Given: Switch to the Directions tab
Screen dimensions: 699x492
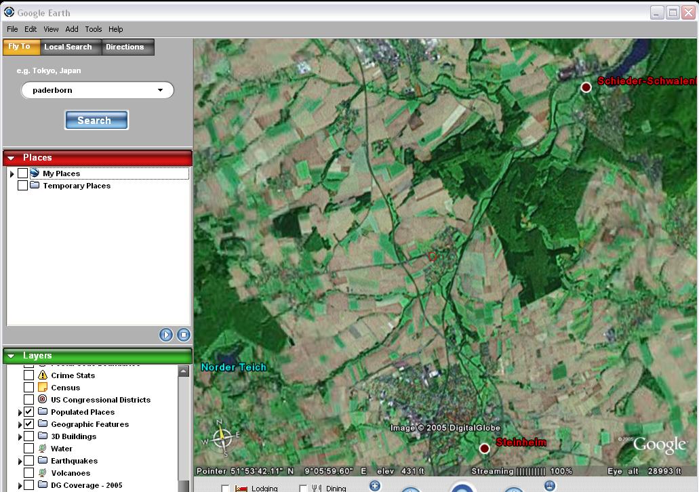Looking at the screenshot, I should click(x=127, y=47).
